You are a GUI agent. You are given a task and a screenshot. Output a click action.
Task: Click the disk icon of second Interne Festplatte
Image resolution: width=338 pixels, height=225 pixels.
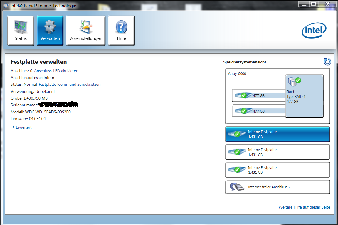coord(237,152)
